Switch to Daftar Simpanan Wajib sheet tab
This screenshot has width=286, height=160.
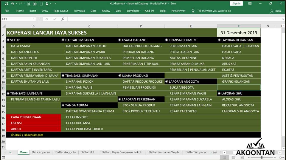tap(164, 152)
